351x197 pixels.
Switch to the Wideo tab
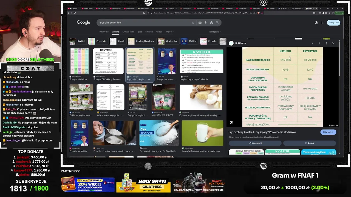tap(159, 32)
